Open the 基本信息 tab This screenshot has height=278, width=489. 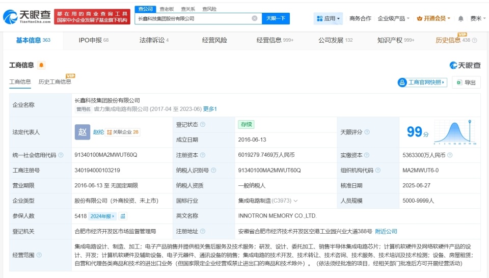(x=33, y=40)
